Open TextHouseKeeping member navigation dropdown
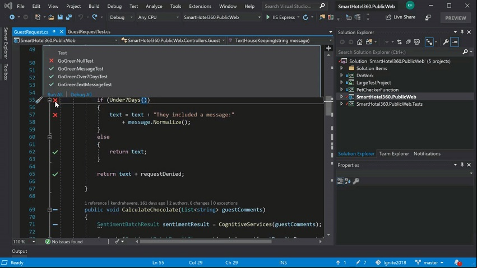Screen dimensions: 477x268 280,40
